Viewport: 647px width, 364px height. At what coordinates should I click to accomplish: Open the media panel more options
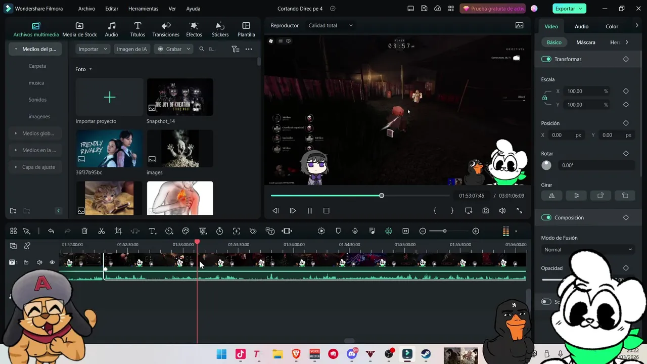pos(249,49)
